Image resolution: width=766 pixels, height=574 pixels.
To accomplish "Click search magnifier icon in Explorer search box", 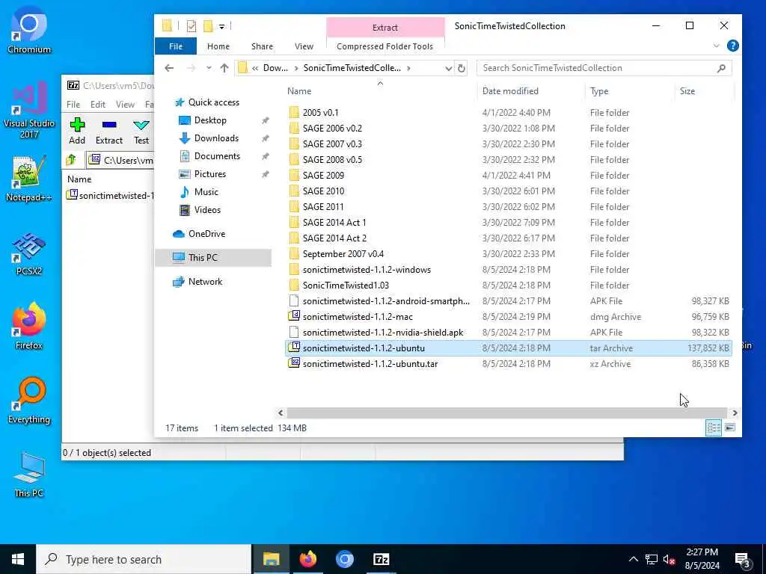I will click(x=721, y=68).
